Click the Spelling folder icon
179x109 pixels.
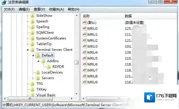pos(33,27)
